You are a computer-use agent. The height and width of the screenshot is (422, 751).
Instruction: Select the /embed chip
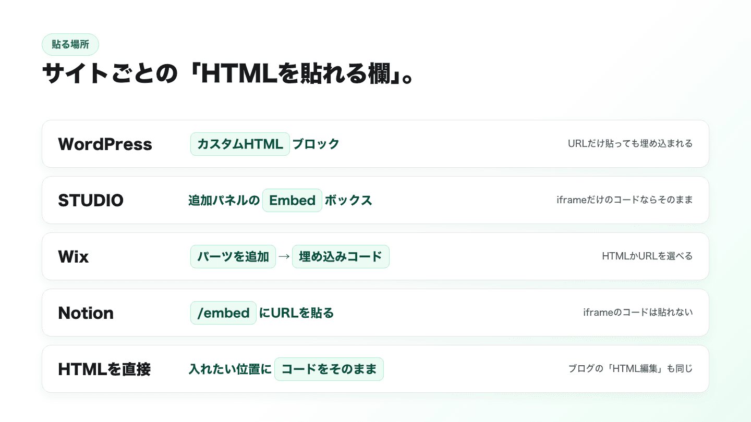click(223, 313)
